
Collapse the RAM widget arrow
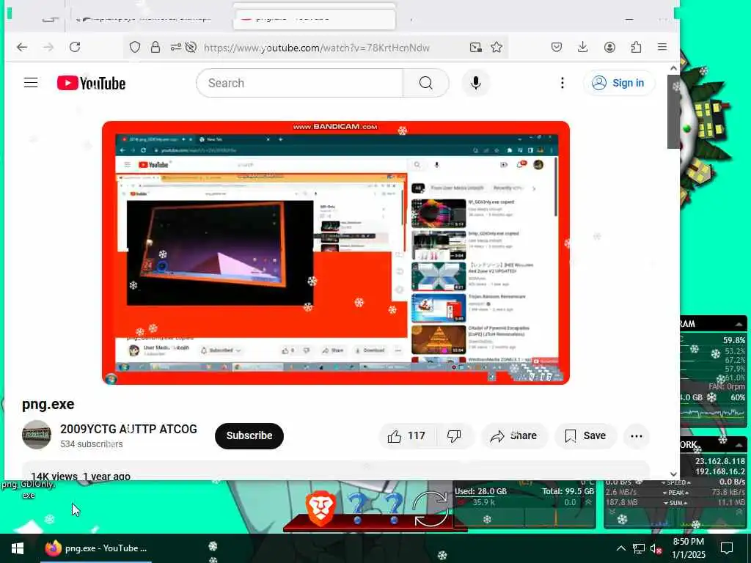click(x=739, y=324)
